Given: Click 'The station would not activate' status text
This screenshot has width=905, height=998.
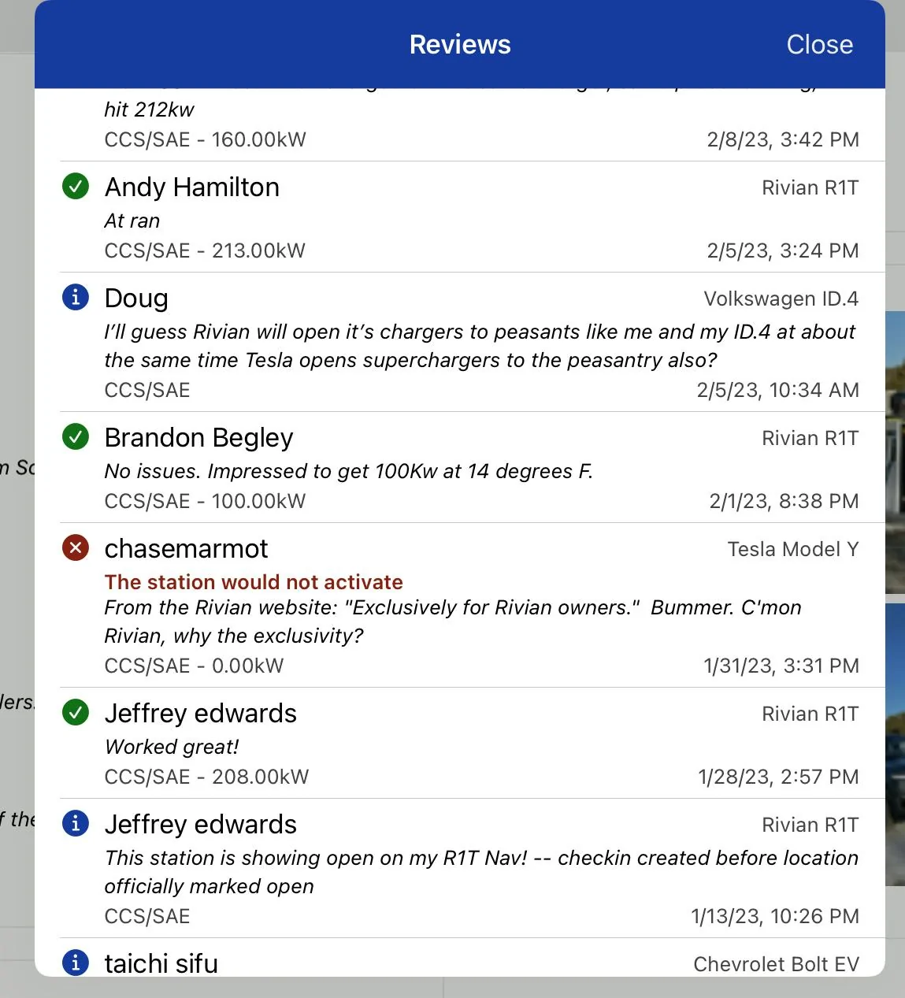Looking at the screenshot, I should click(254, 582).
